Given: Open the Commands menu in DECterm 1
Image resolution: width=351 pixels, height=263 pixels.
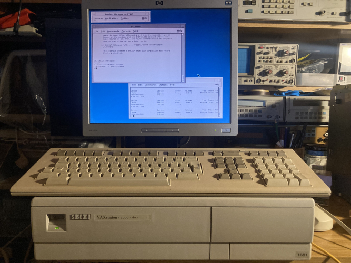Looking at the screenshot, I should tap(113, 31).
